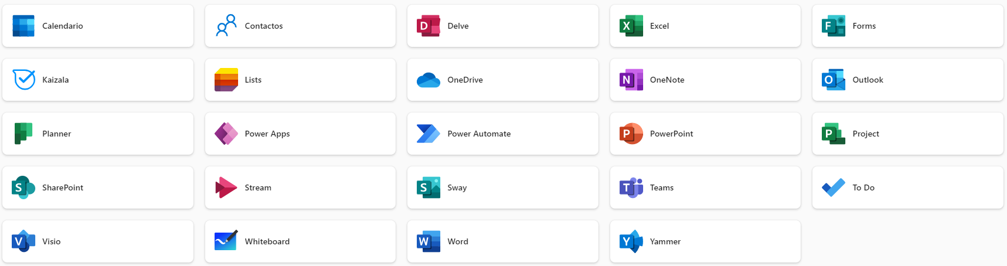
Task: Open Sway green S icon
Action: click(x=429, y=187)
